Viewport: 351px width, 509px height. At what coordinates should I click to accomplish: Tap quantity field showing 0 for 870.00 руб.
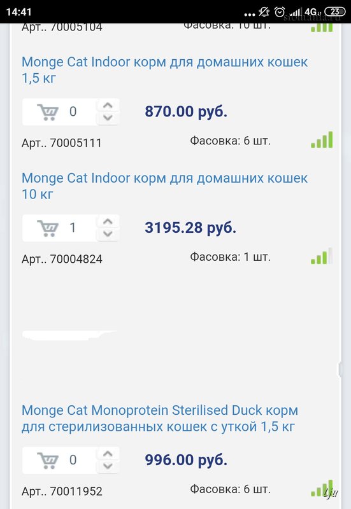73,112
